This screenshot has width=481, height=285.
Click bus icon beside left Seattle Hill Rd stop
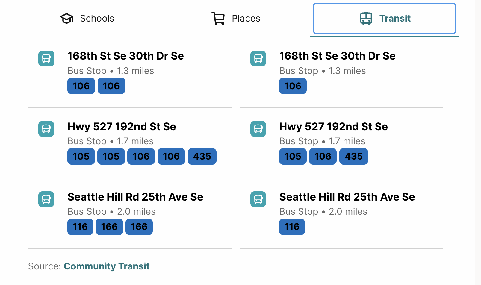pos(46,199)
